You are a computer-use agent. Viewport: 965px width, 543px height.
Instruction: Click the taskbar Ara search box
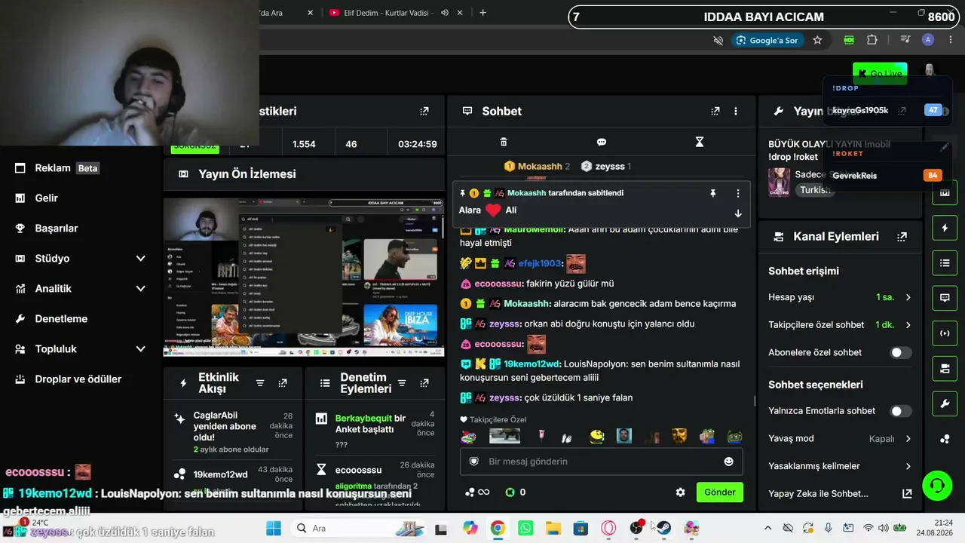pyautogui.click(x=359, y=528)
